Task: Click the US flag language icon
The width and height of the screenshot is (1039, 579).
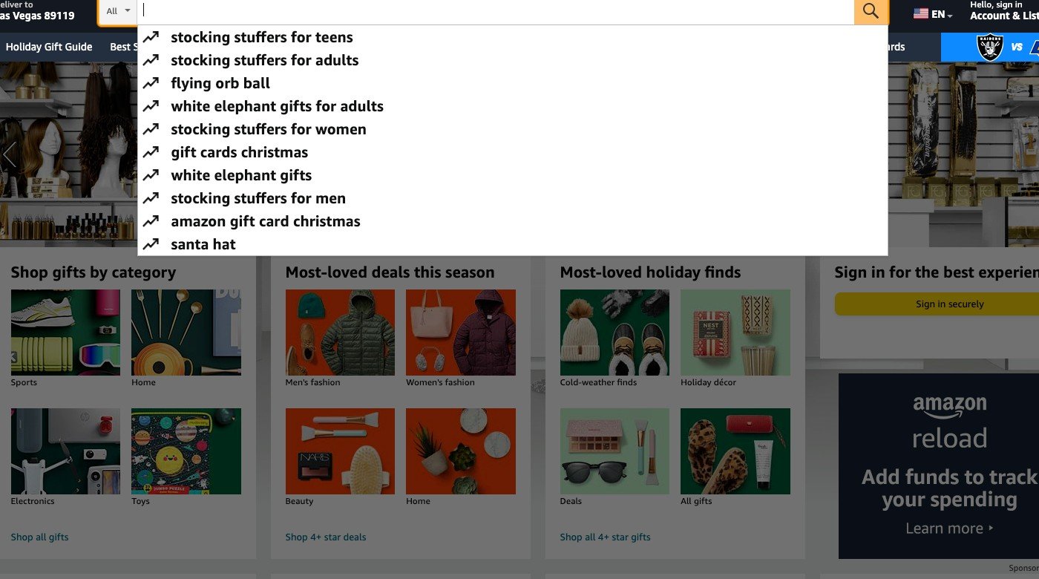Action: pos(920,13)
